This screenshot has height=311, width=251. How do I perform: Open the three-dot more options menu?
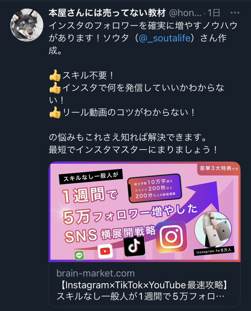click(235, 13)
